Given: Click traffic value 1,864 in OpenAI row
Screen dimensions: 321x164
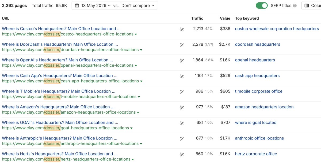Looking at the screenshot, I should pyautogui.click(x=198, y=60).
